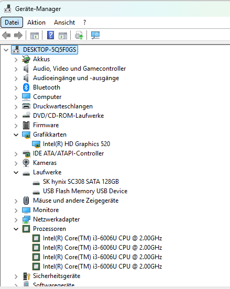Click the Firmware chip icon
The width and height of the screenshot is (230, 289).
[x=26, y=125]
